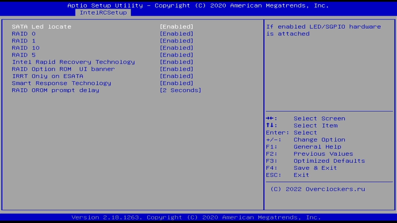Select the RAID 0 setting label
397x223 pixels.
[24, 33]
